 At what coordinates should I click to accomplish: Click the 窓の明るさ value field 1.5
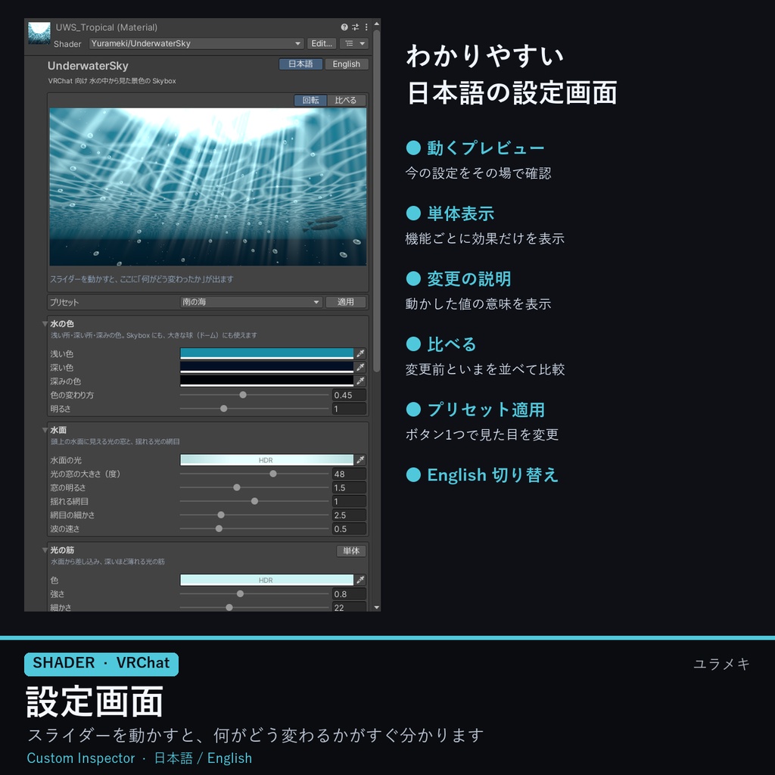(349, 487)
